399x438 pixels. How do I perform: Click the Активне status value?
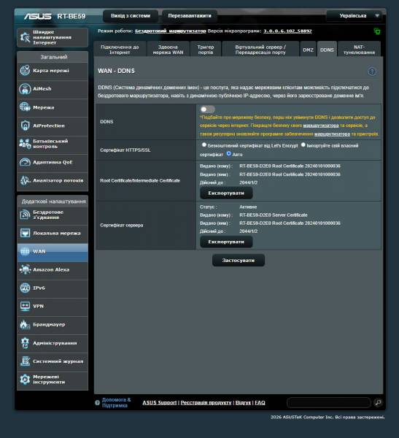pos(248,207)
